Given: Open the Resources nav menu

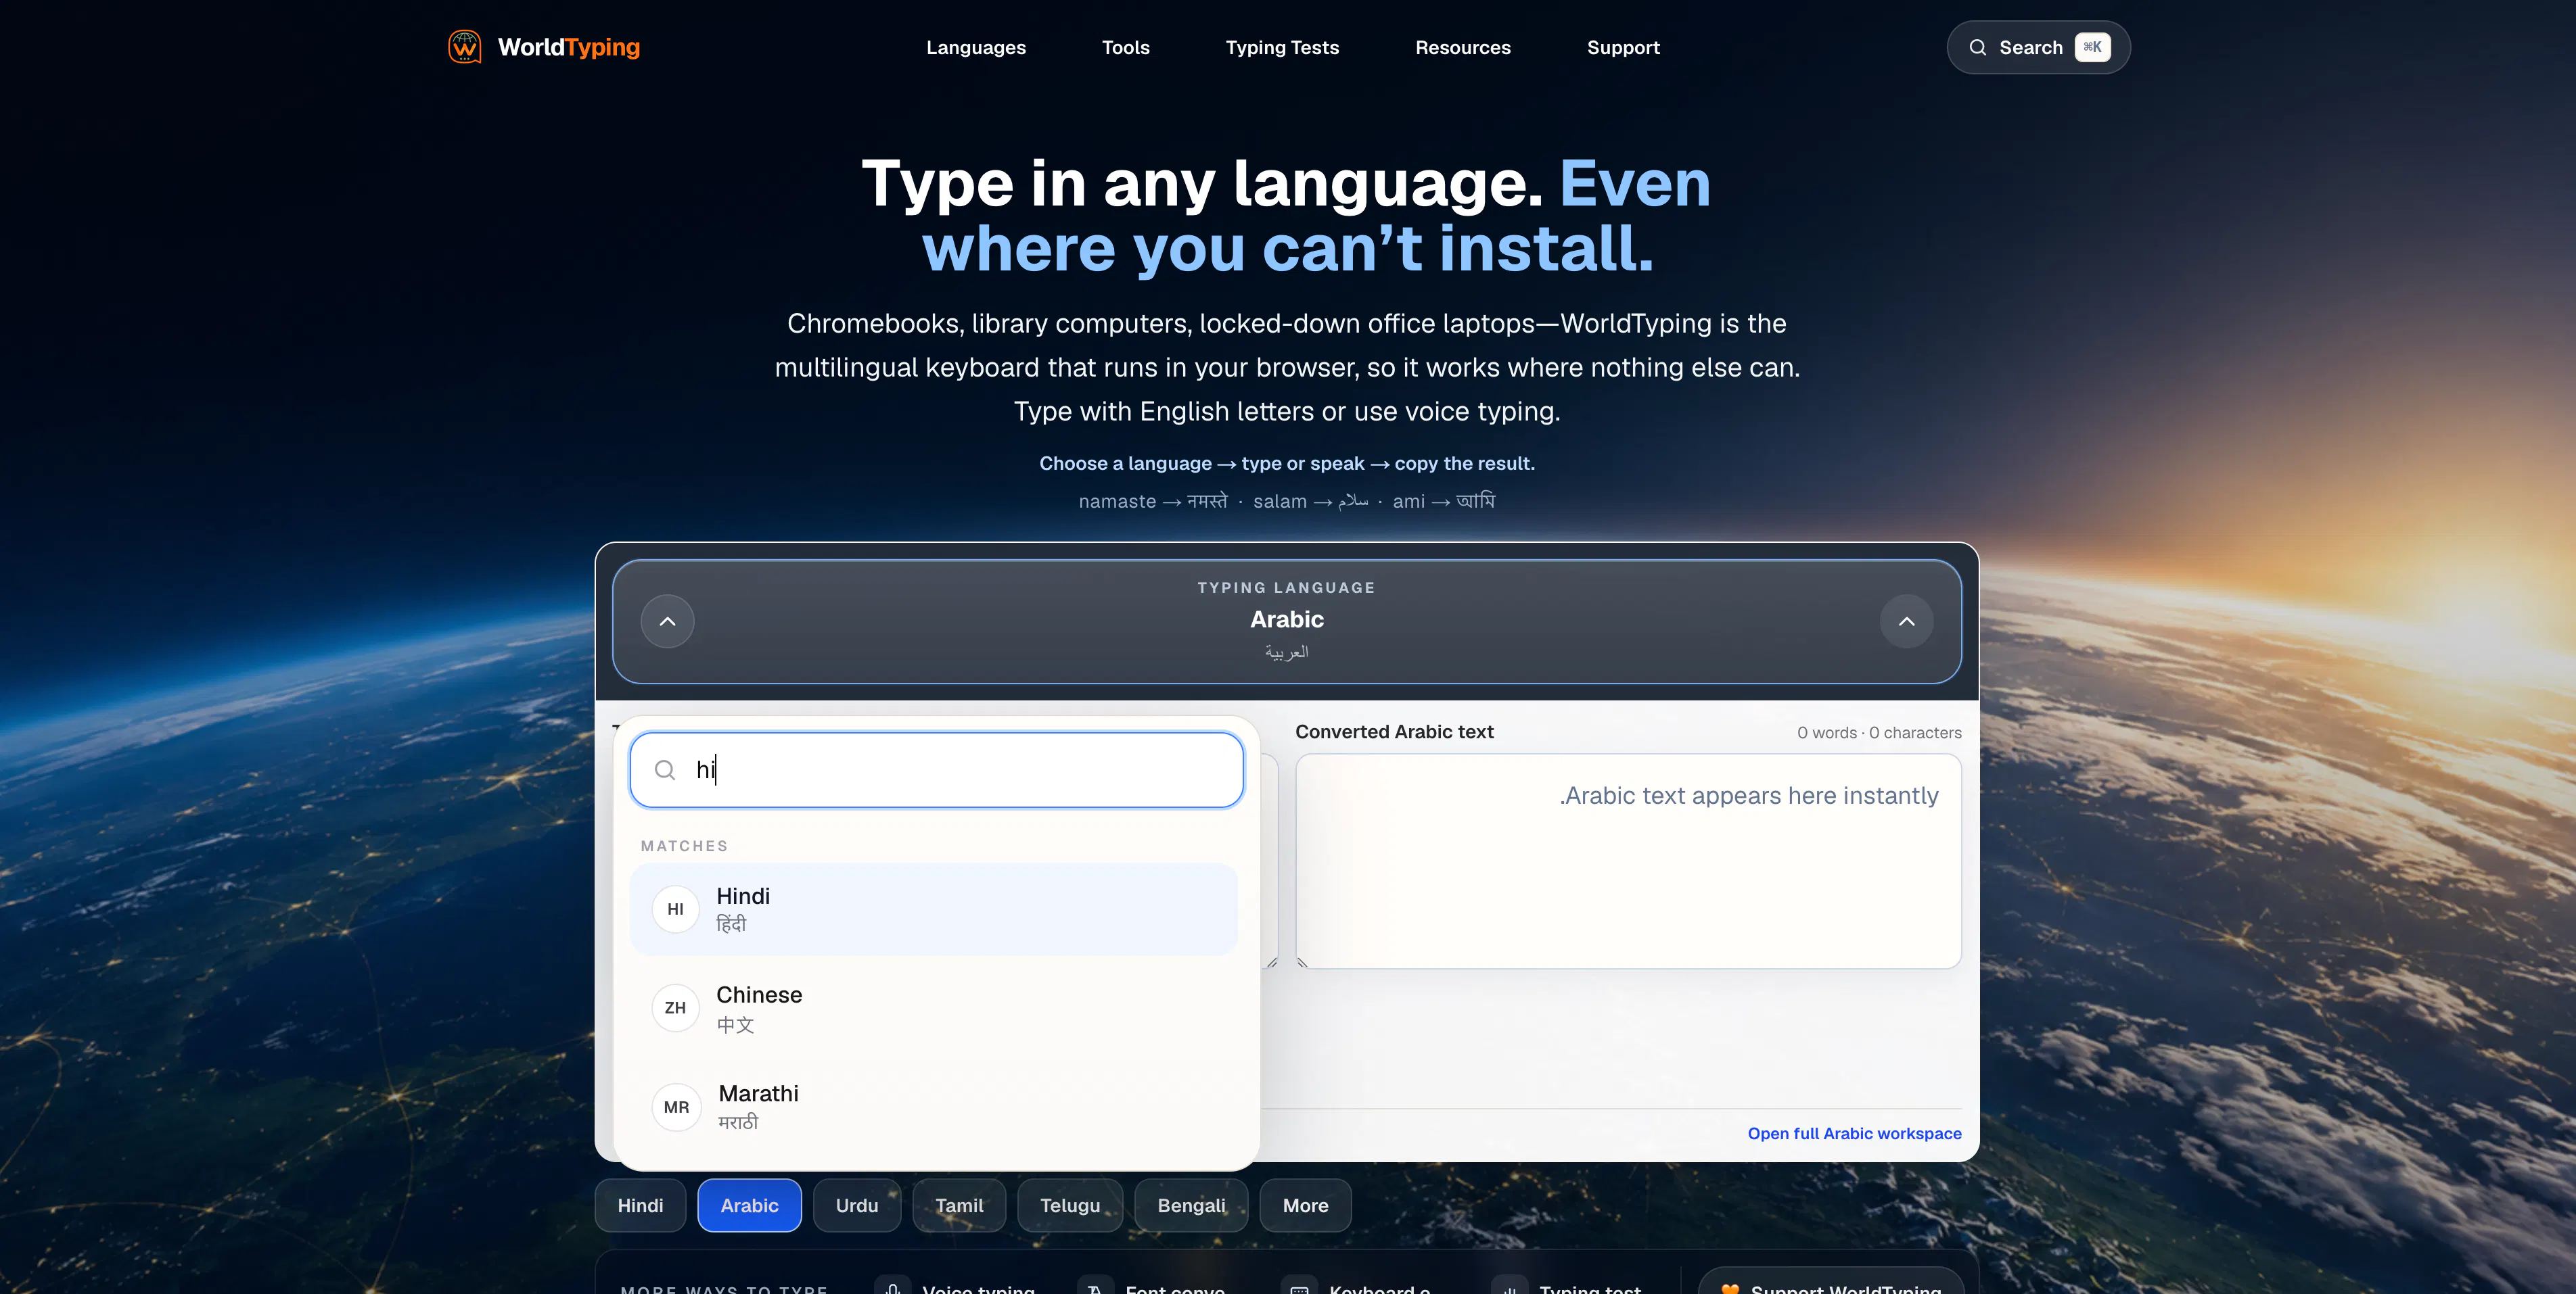Looking at the screenshot, I should [x=1462, y=47].
